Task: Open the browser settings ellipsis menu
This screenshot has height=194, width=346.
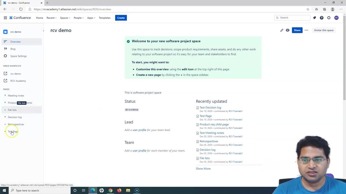Action: 341,9
